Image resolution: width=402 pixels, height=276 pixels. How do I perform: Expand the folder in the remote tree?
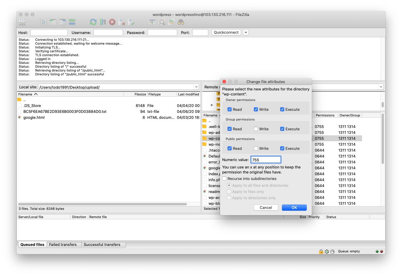[212, 105]
